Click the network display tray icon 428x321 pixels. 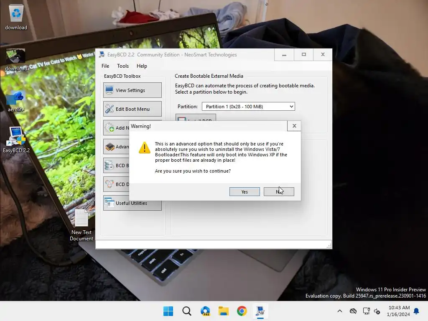[x=366, y=311]
